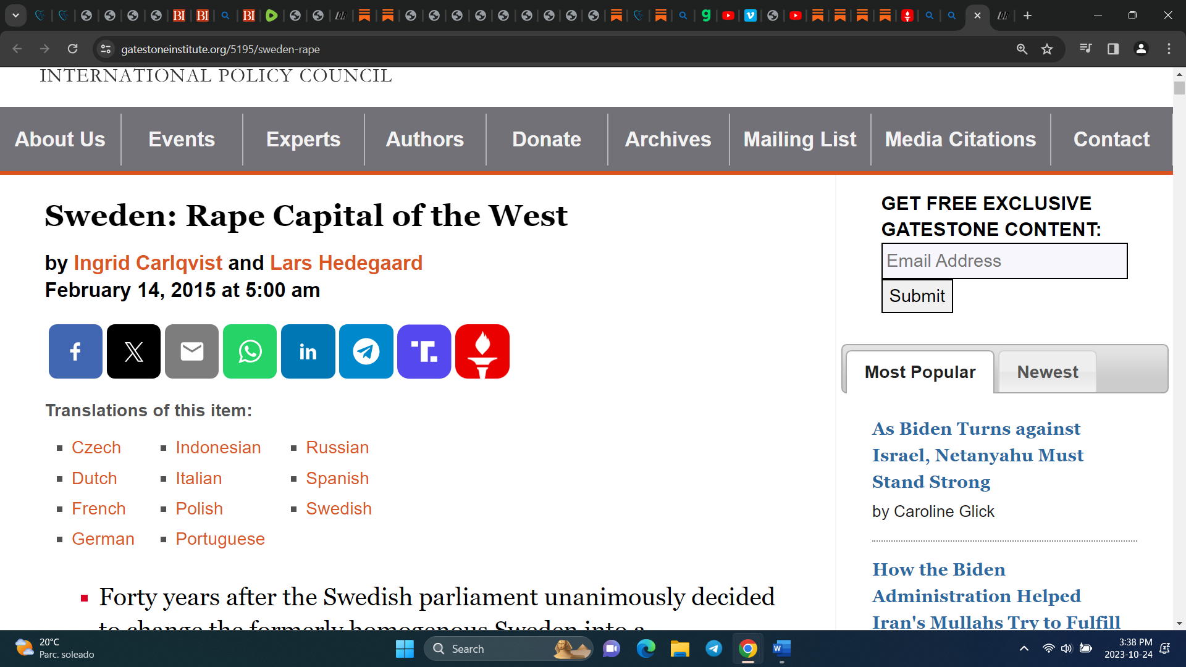The image size is (1186, 667).
Task: Open Chrome three-dot menu
Action: click(1169, 49)
